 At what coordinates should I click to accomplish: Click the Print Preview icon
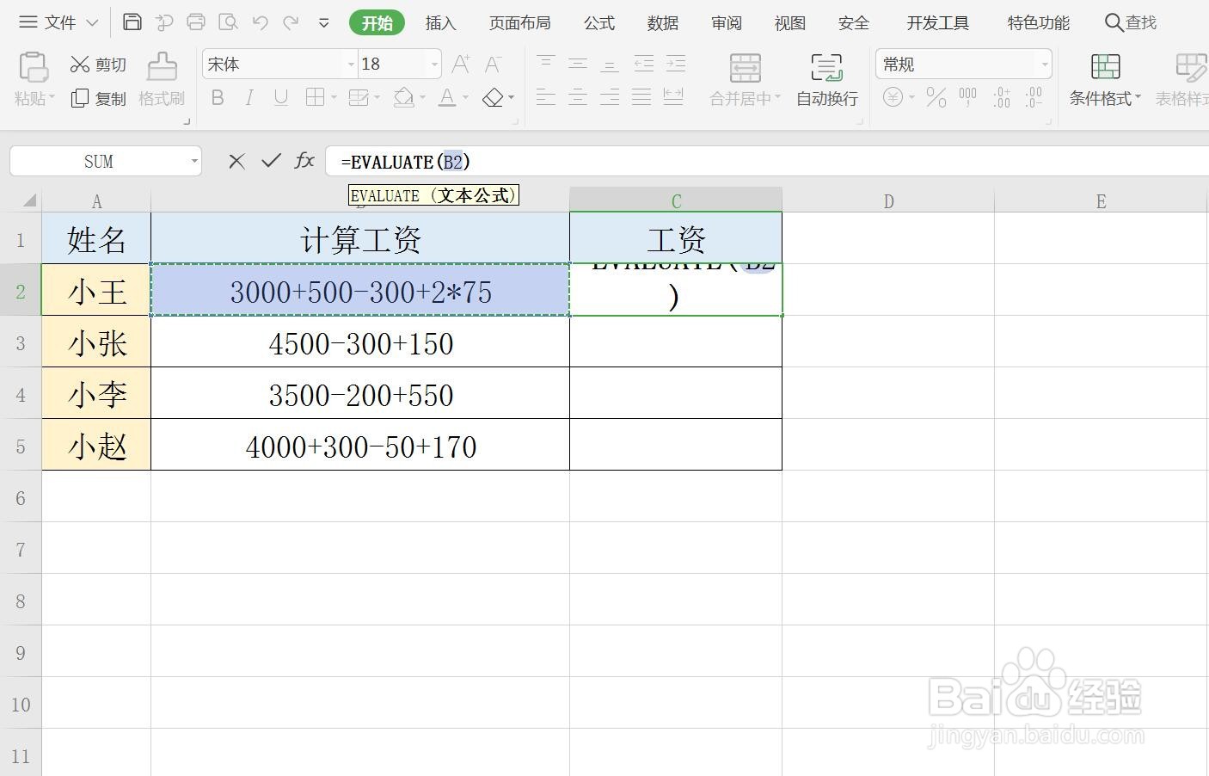pos(228,22)
